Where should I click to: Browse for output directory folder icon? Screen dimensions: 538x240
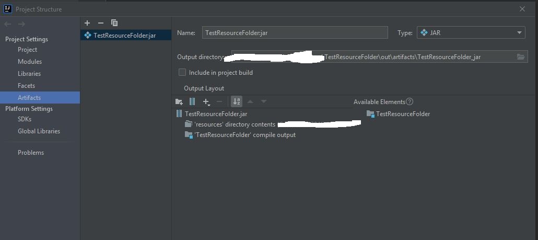[521, 57]
